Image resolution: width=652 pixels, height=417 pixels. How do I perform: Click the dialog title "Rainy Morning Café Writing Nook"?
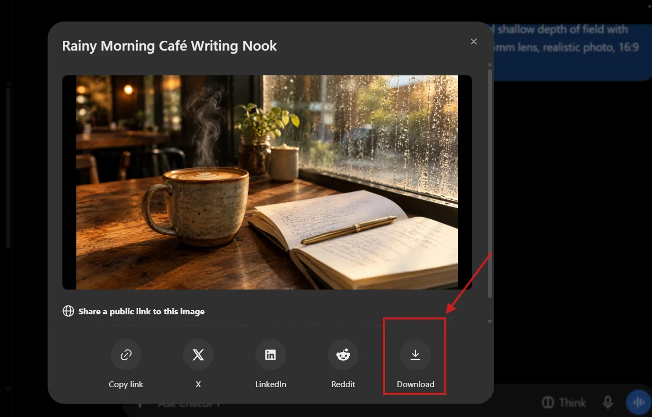(169, 46)
